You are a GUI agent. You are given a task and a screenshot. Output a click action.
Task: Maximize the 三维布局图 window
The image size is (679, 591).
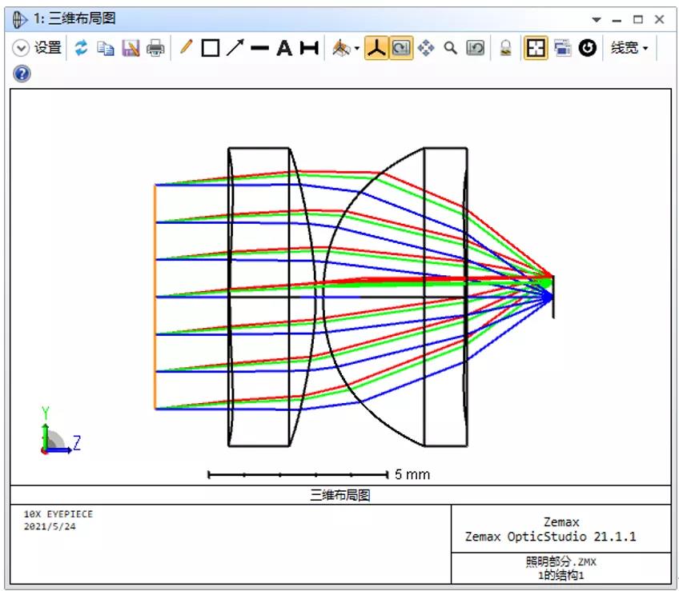638,19
